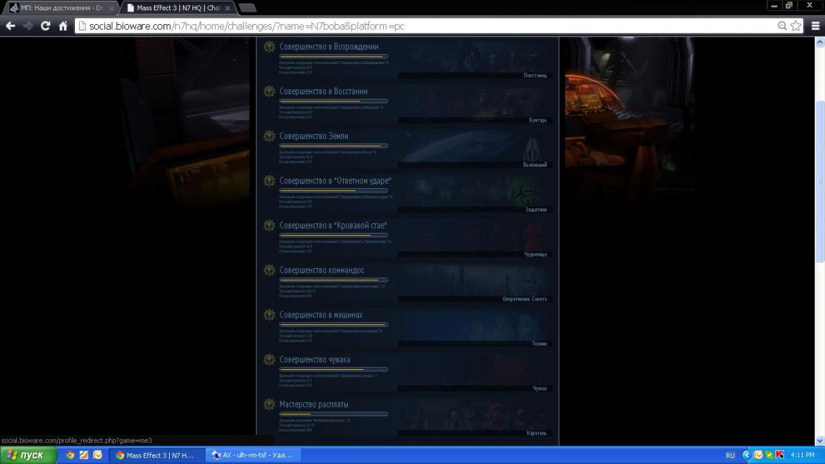Click the red Kaspersky tray icon

pyautogui.click(x=780, y=455)
